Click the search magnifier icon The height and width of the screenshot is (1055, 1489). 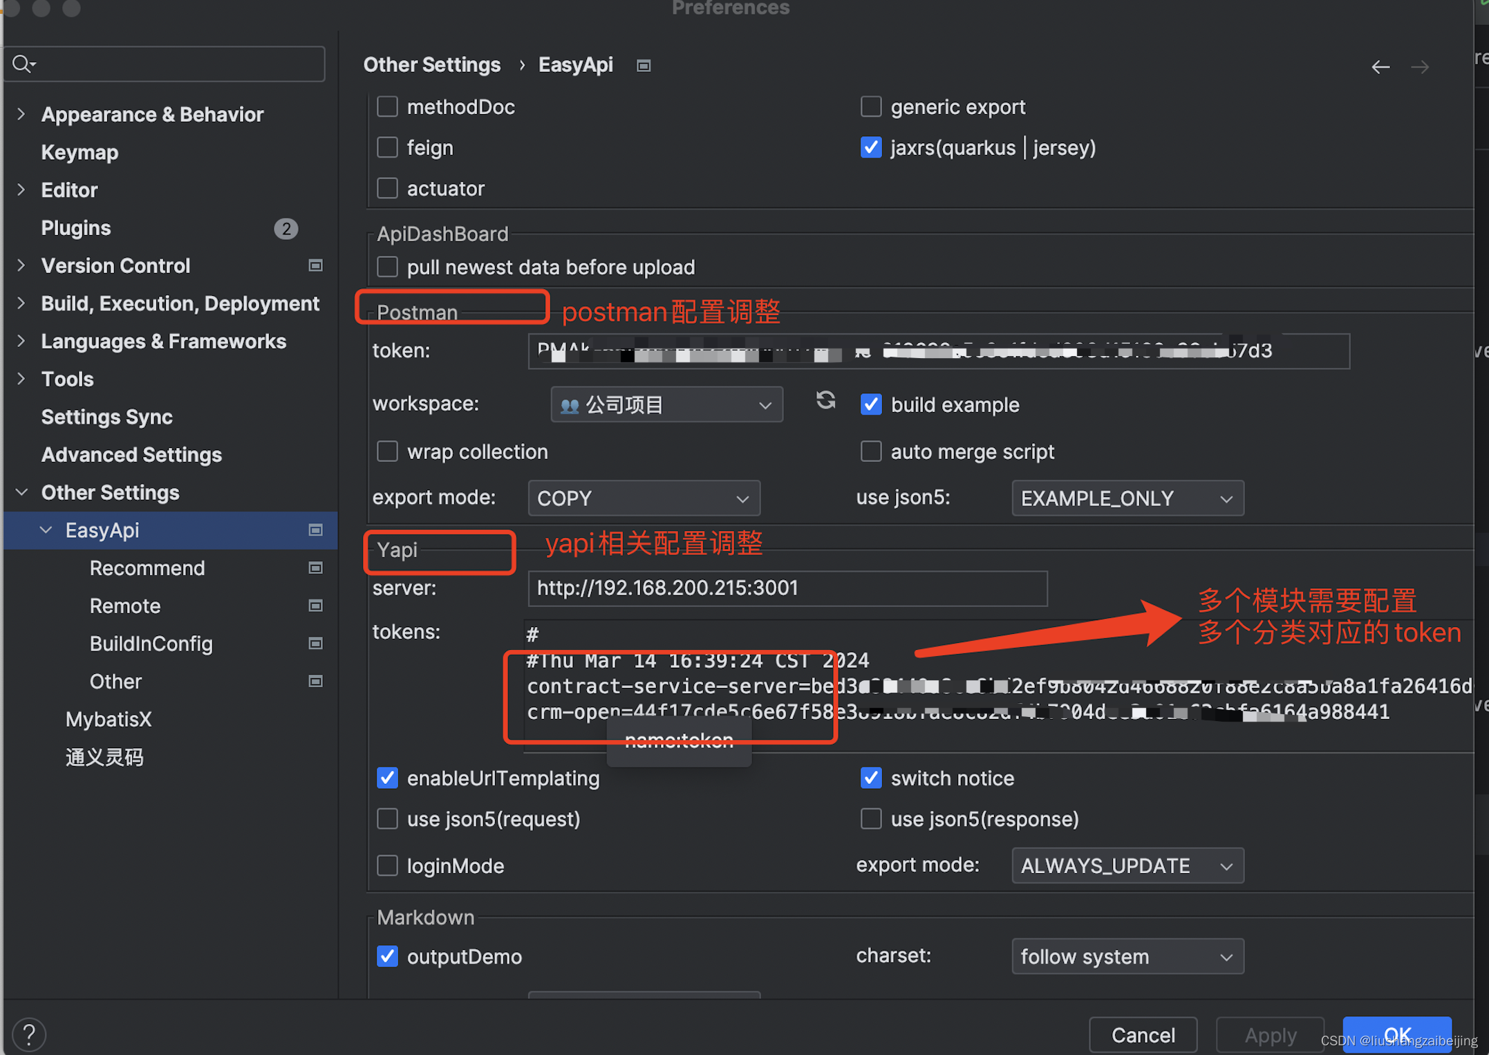coord(23,64)
